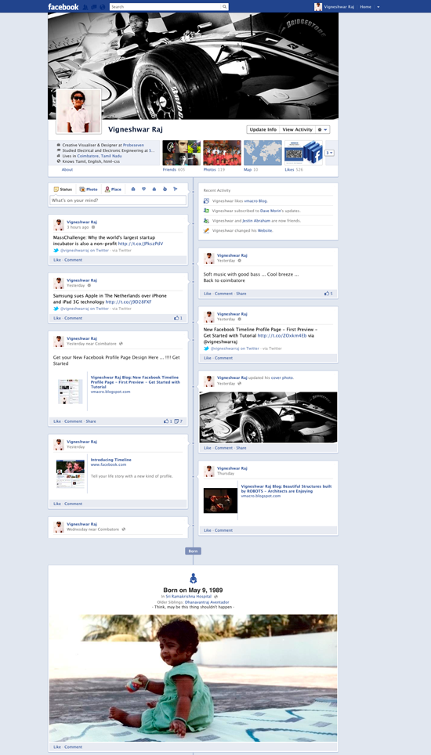
Task: Open Vigneshwar Raj profile link in top bar
Action: 339,7
